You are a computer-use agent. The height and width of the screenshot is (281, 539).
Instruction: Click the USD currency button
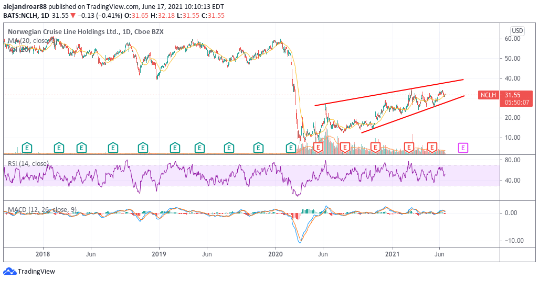517,31
